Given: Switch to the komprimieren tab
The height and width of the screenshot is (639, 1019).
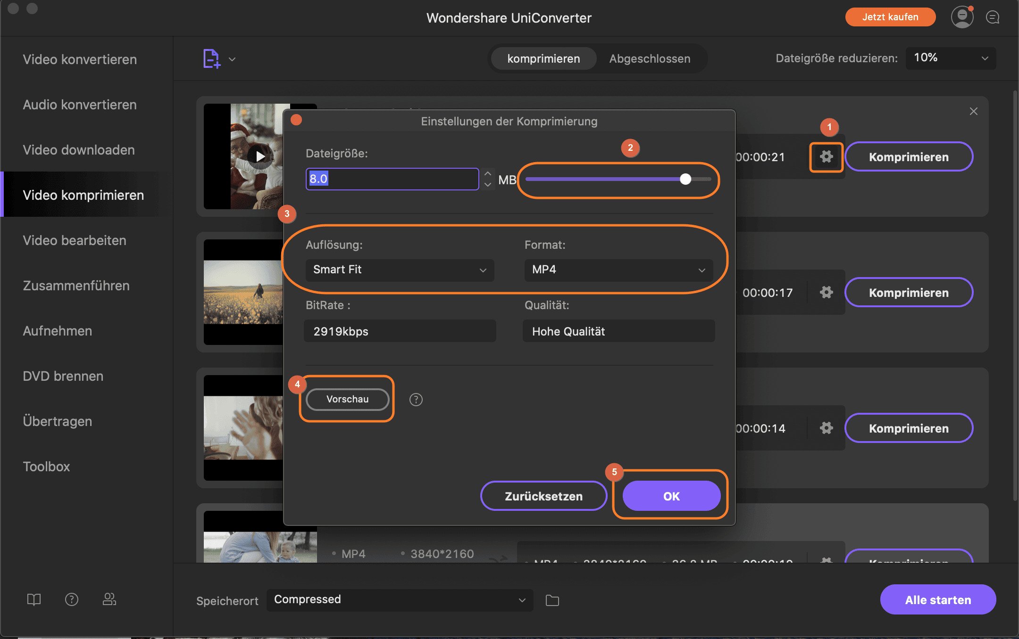Looking at the screenshot, I should click(543, 58).
